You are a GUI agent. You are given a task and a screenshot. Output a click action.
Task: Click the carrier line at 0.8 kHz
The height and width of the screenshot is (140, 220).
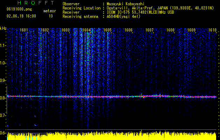pos(112,96)
